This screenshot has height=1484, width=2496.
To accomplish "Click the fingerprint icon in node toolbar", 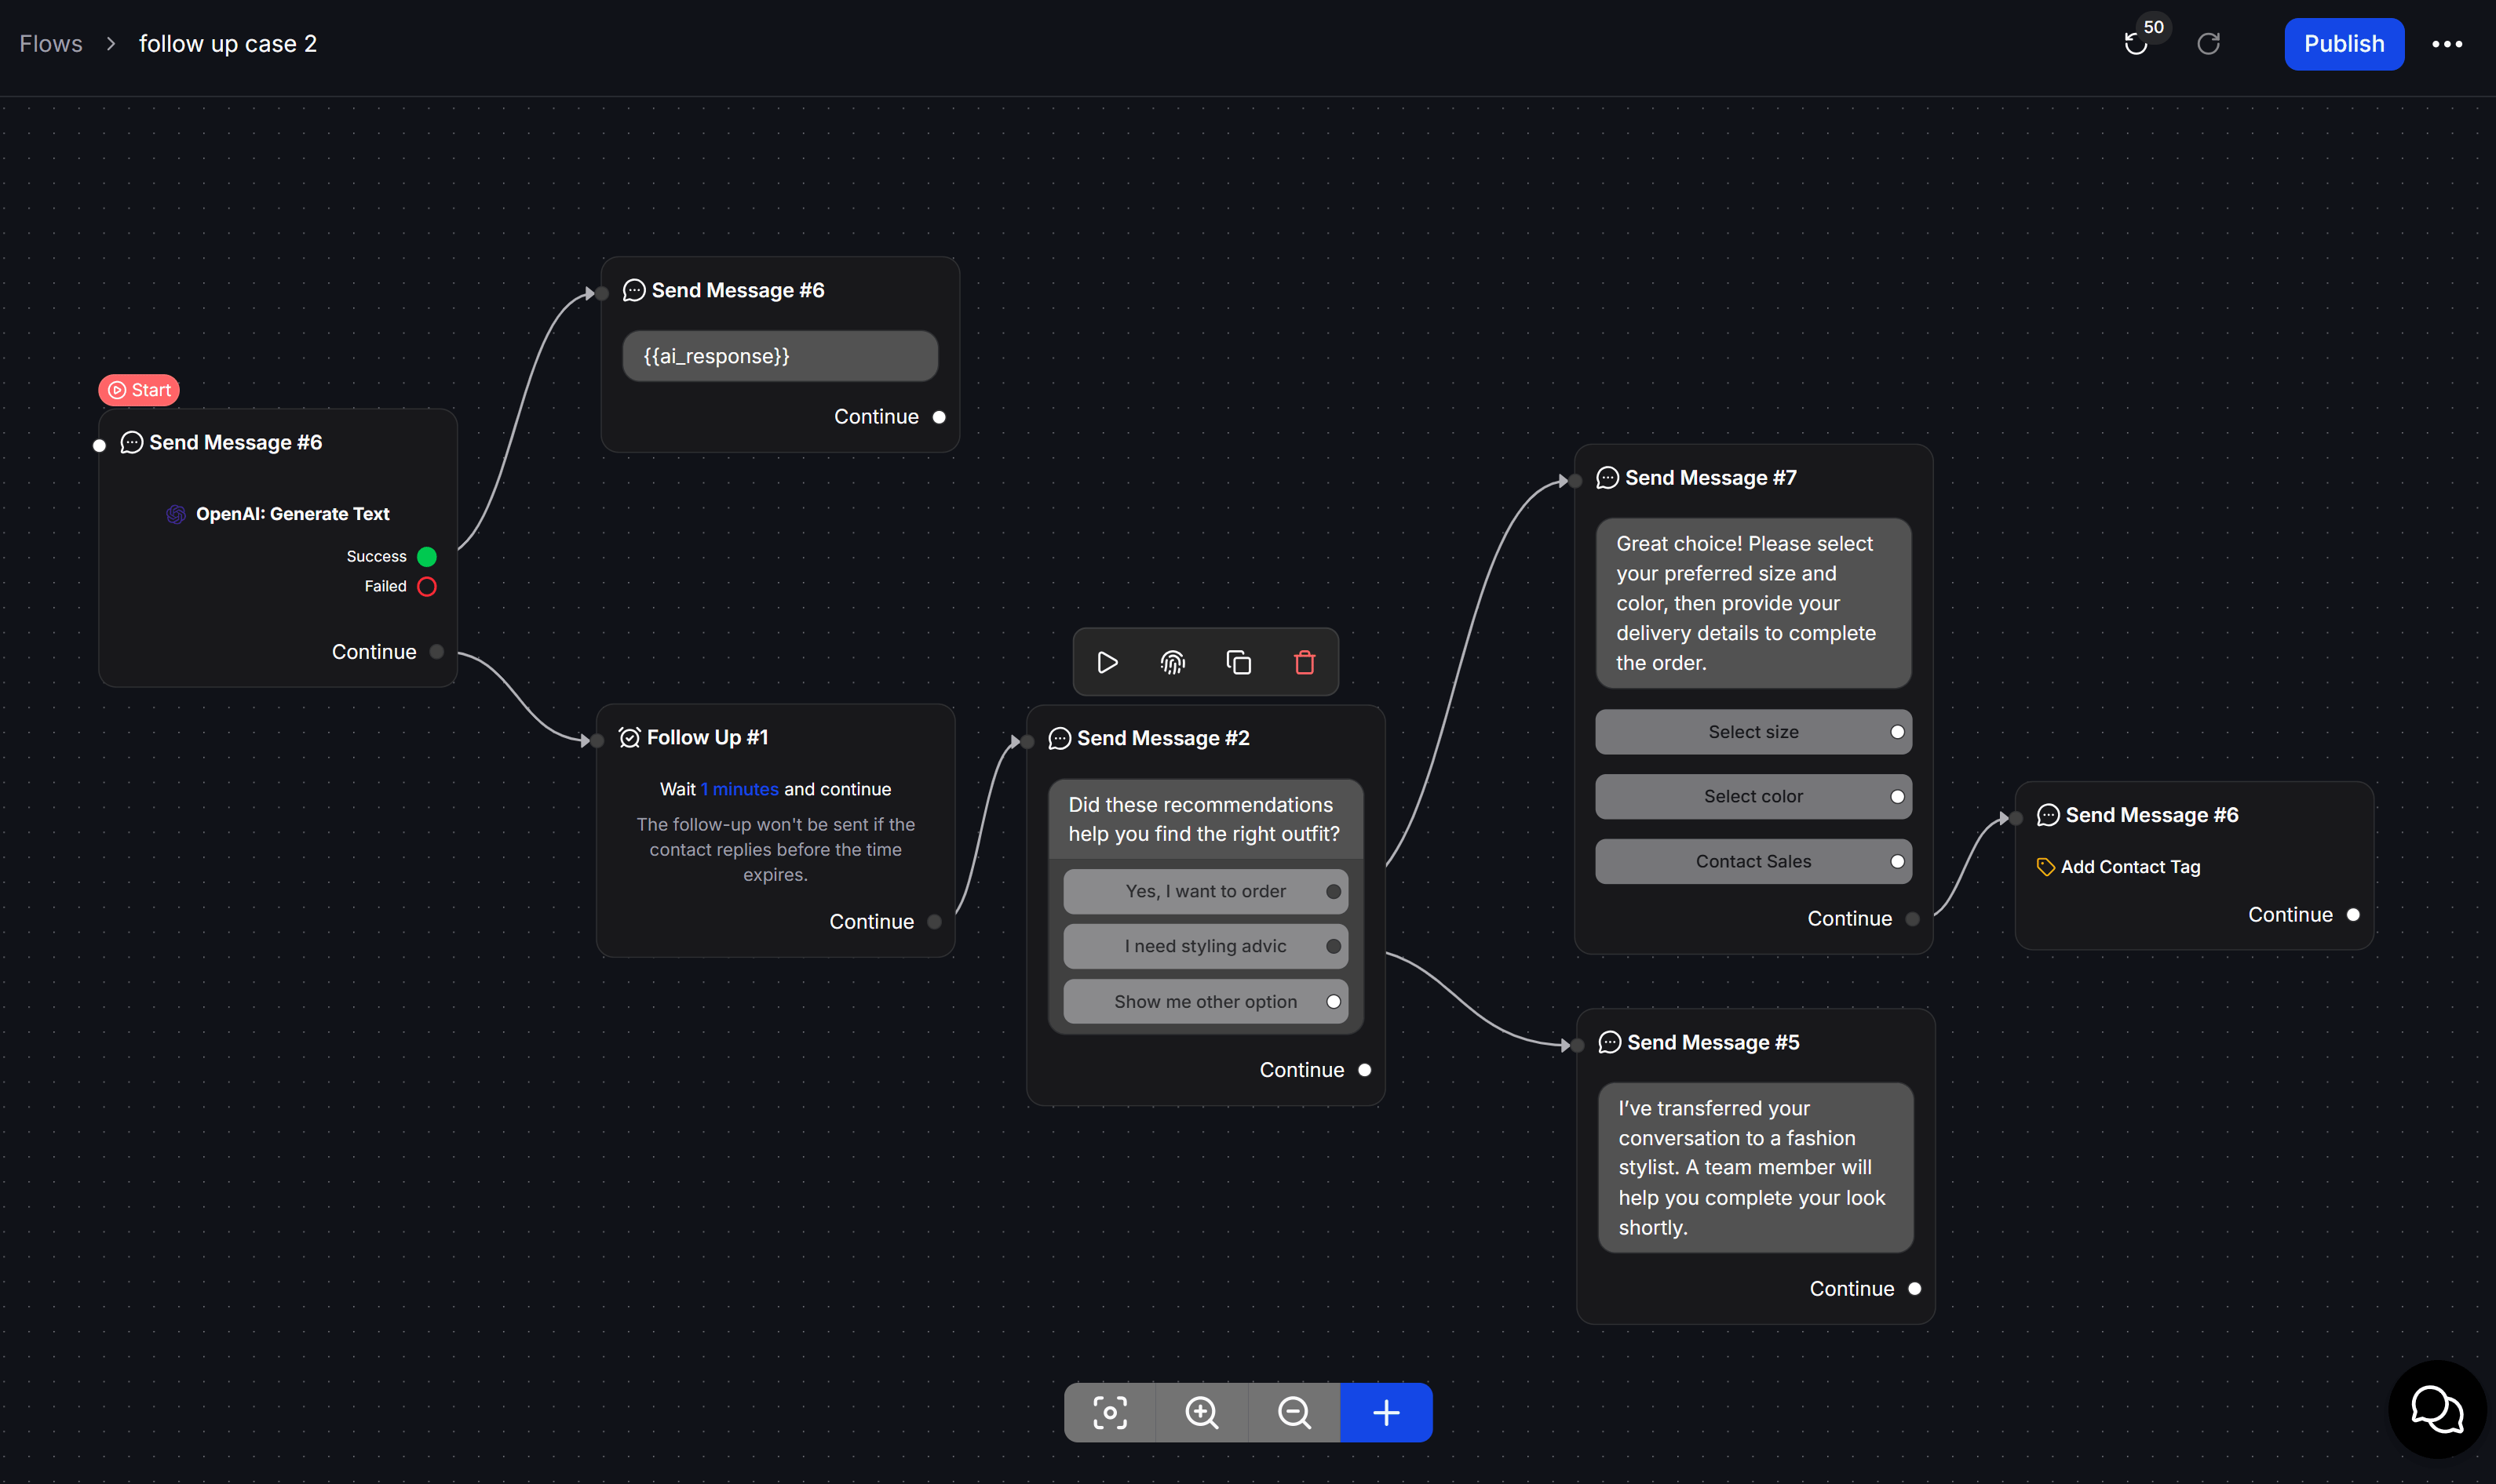I will click(1173, 662).
